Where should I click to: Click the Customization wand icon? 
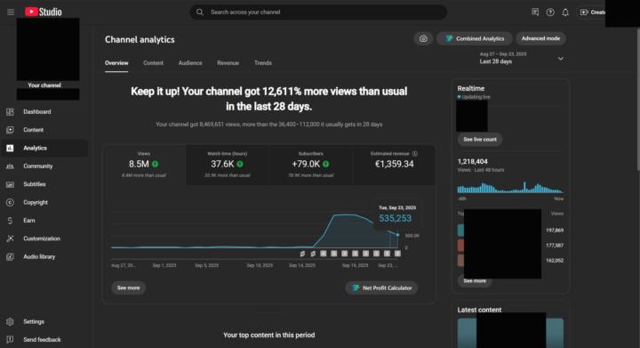tap(10, 239)
